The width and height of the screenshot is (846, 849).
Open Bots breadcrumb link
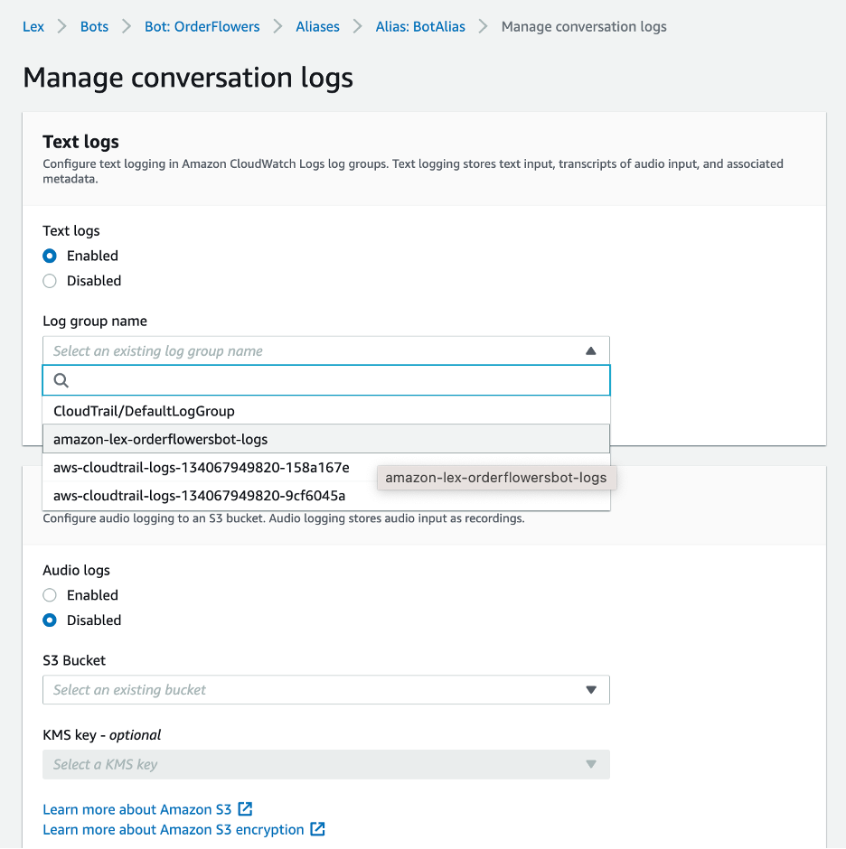tap(94, 26)
